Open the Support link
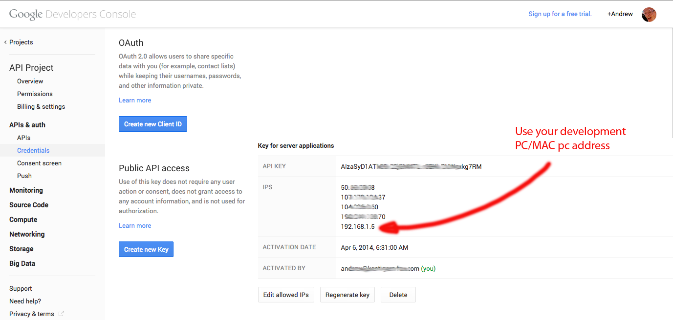673x320 pixels. (x=21, y=288)
